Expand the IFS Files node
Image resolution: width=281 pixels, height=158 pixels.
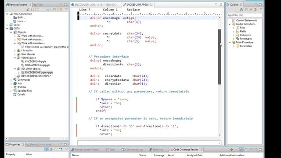click(x=11, y=87)
